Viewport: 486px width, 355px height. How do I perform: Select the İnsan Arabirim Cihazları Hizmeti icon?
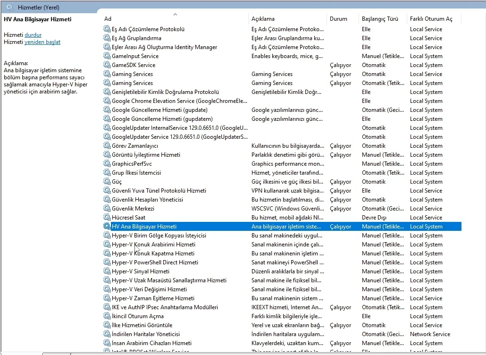pyautogui.click(x=107, y=343)
